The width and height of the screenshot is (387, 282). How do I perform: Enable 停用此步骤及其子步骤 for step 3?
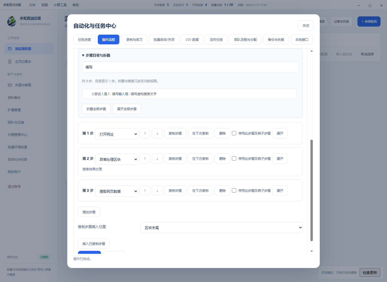(x=234, y=190)
